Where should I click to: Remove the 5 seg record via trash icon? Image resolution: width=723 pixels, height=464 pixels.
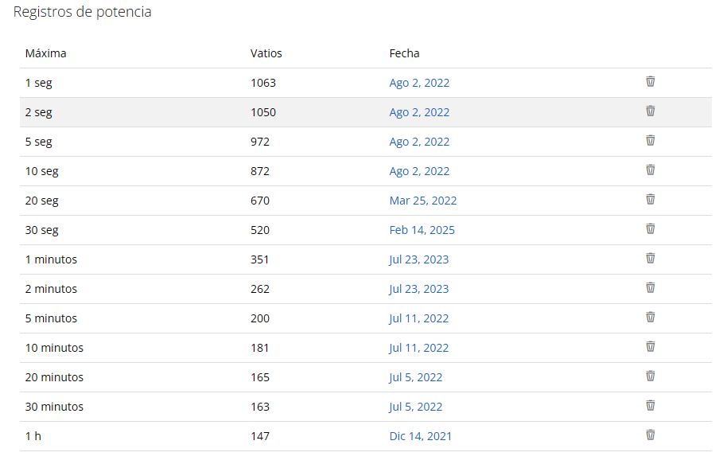click(650, 141)
